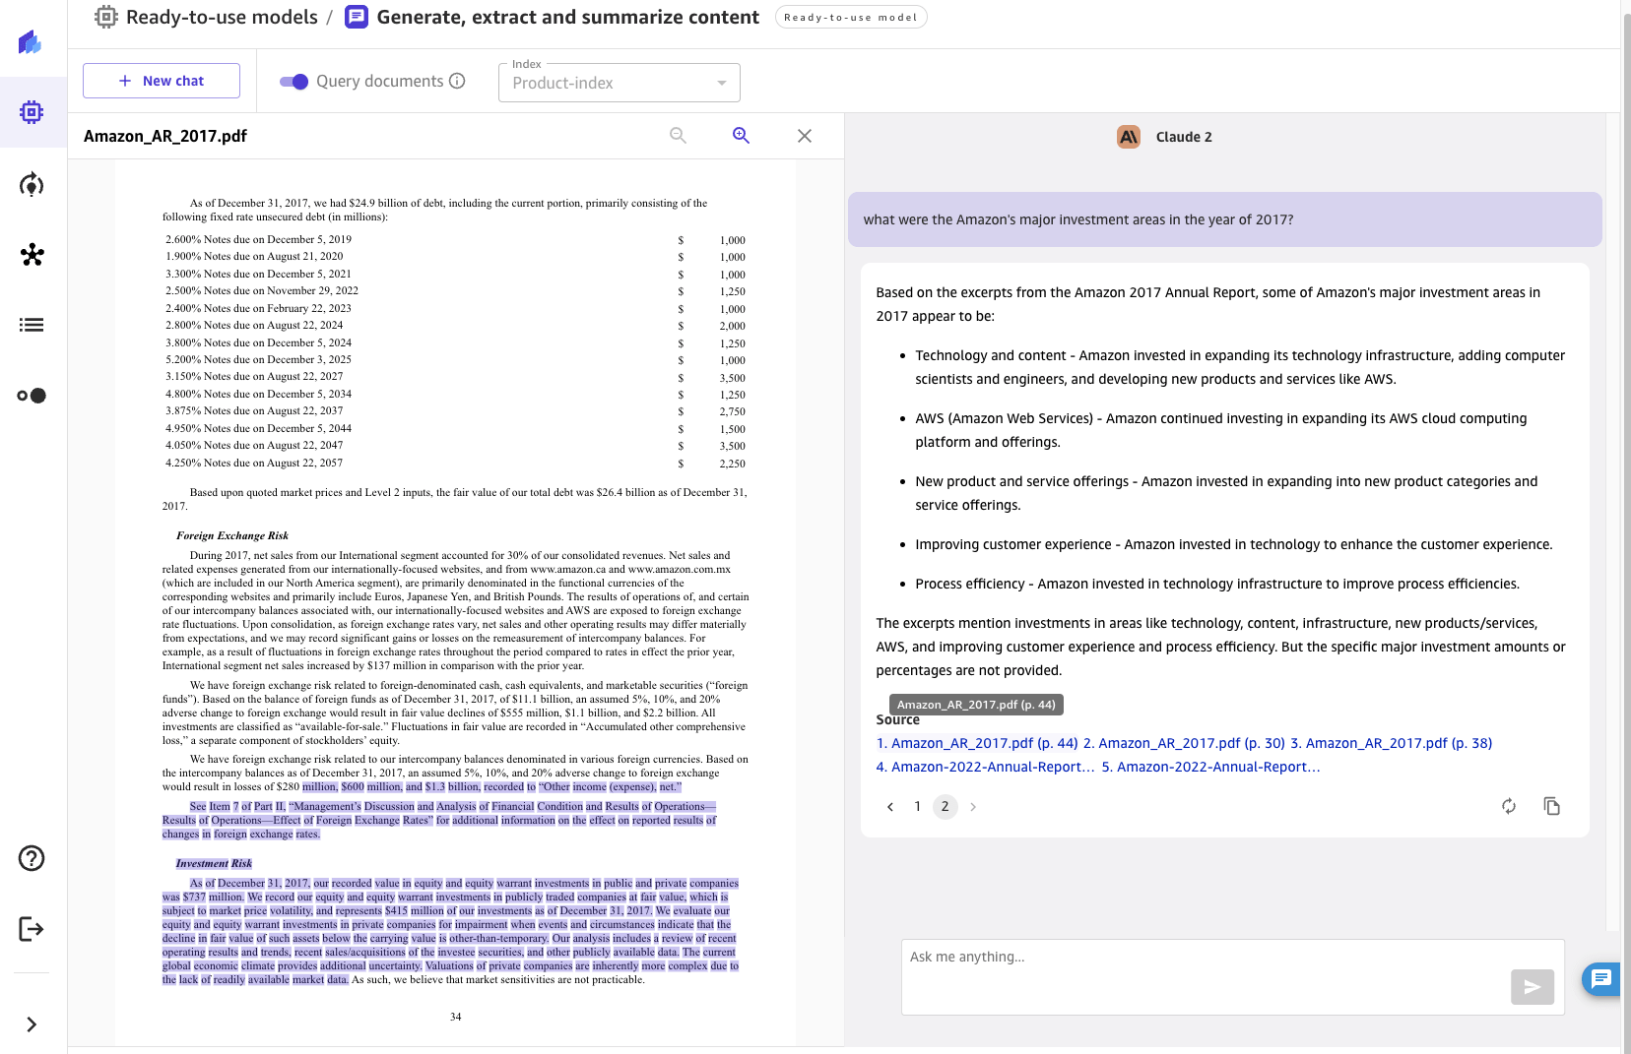This screenshot has height=1054, width=1631.
Task: Select response page 1
Action: [918, 807]
